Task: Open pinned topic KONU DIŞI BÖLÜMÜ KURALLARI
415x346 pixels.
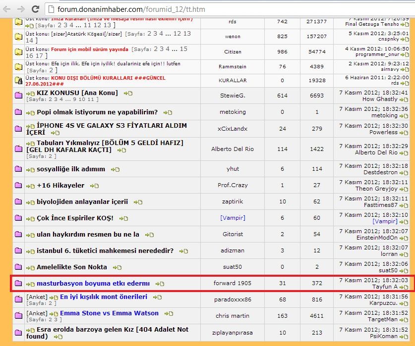Action: coord(95,81)
